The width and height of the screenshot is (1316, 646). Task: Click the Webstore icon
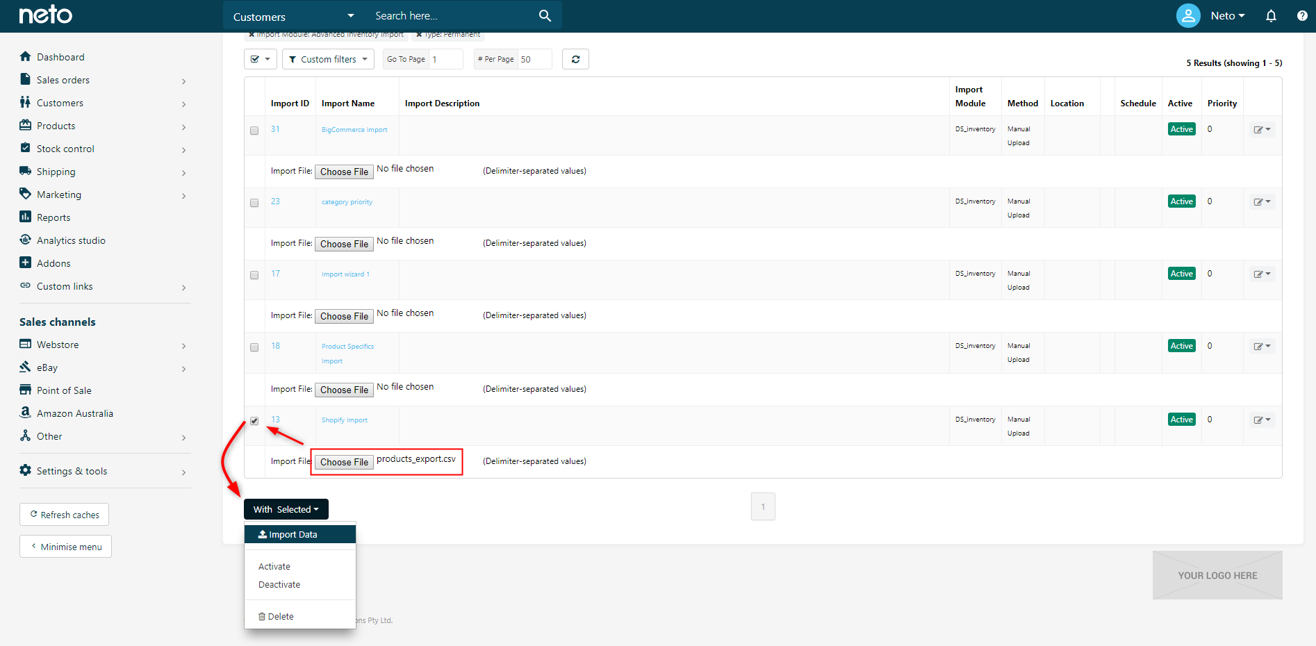tap(26, 344)
